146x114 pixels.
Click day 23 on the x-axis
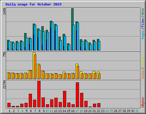[x=103, y=111]
